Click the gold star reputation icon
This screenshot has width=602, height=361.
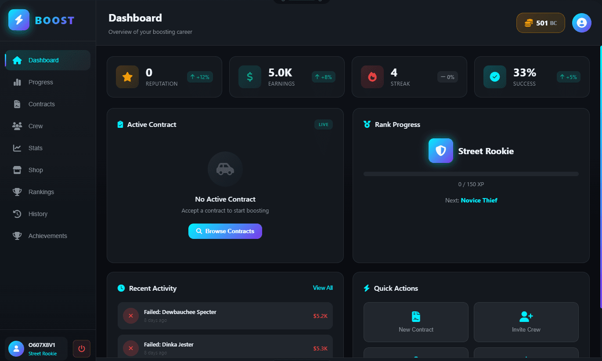click(x=127, y=77)
